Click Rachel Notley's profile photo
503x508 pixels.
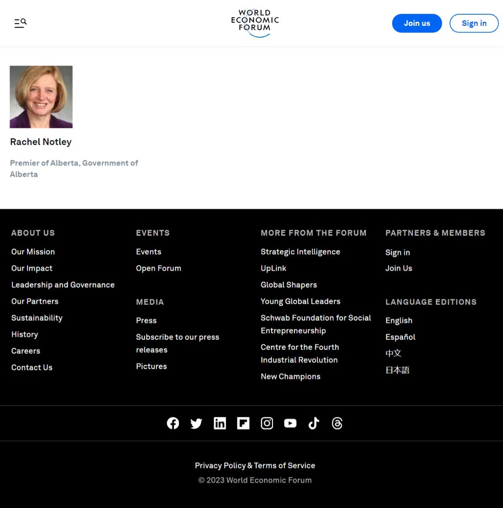pos(41,97)
